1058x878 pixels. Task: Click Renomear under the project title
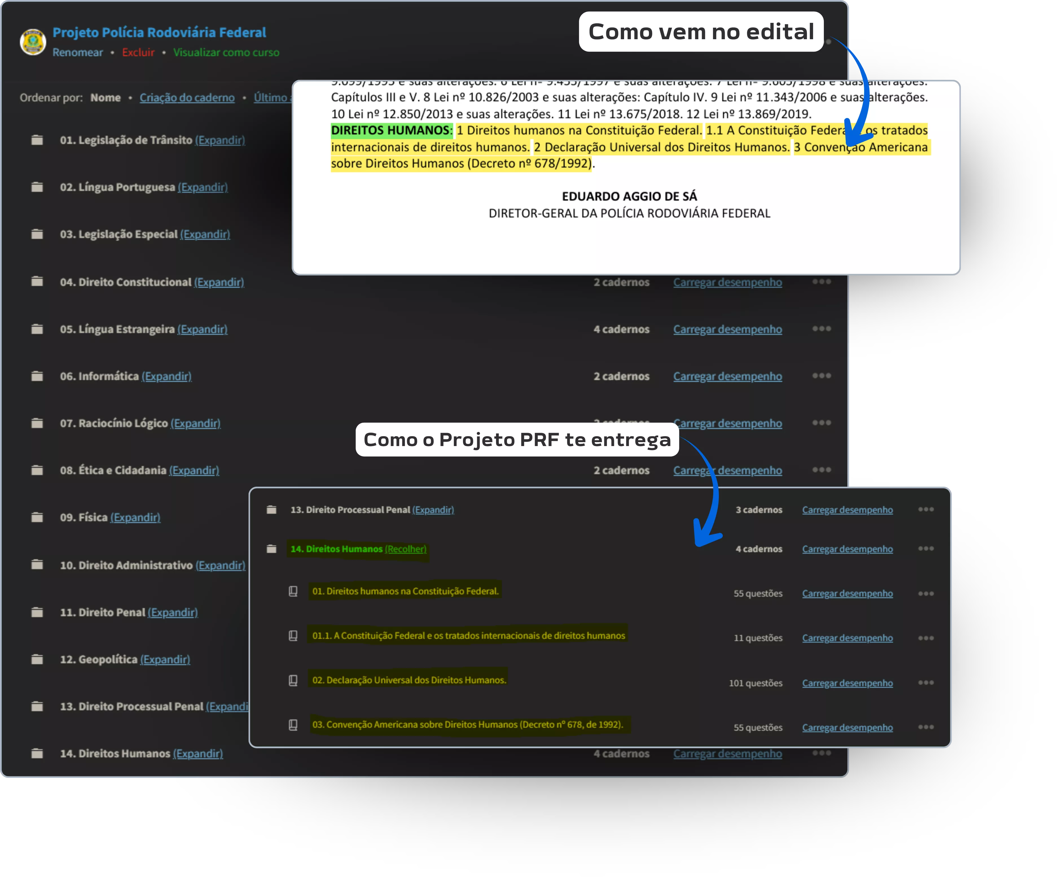pos(78,52)
